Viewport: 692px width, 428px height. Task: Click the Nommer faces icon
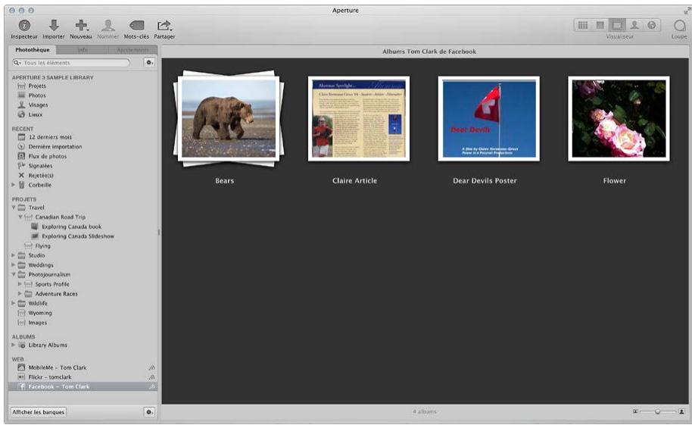point(108,26)
